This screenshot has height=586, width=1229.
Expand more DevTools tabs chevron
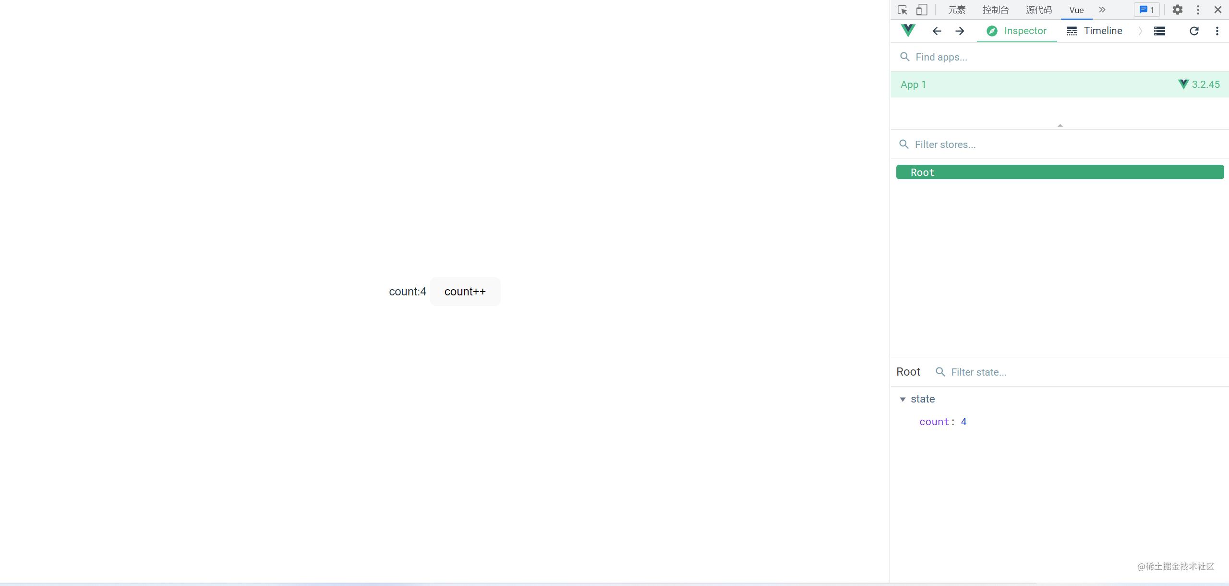[x=1102, y=10]
